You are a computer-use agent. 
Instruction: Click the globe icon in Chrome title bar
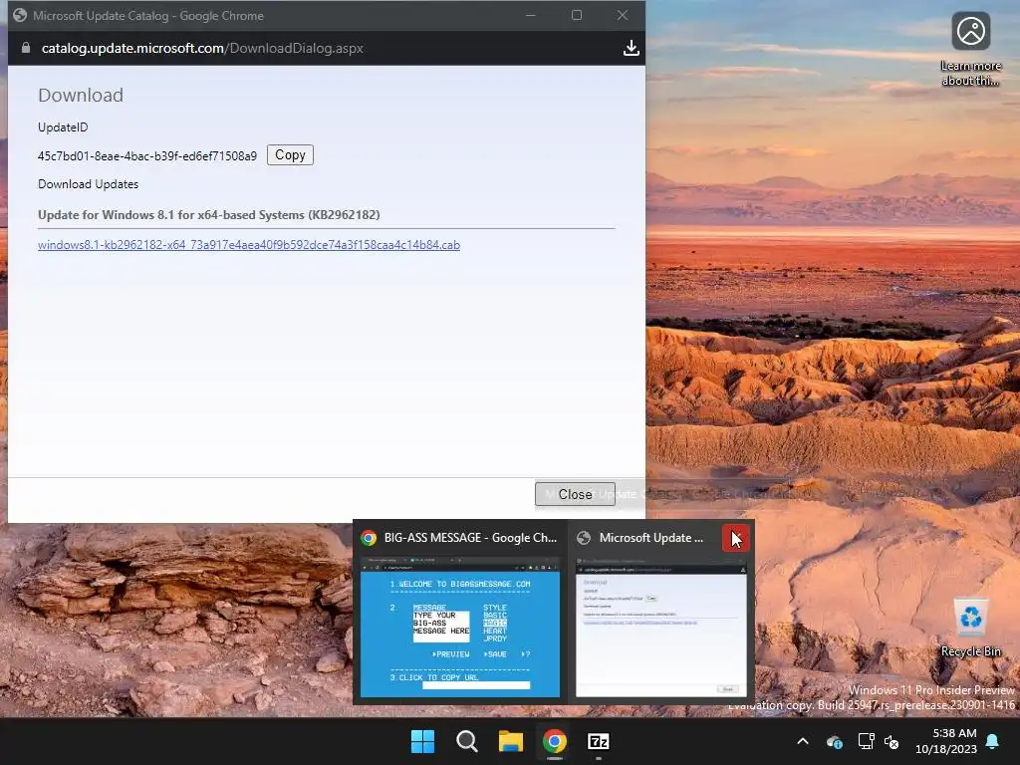tap(20, 15)
